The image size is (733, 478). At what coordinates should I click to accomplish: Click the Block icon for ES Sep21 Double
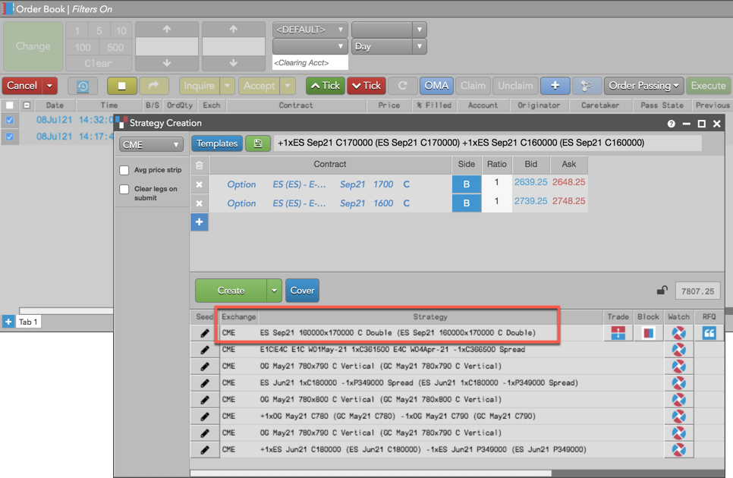click(648, 332)
